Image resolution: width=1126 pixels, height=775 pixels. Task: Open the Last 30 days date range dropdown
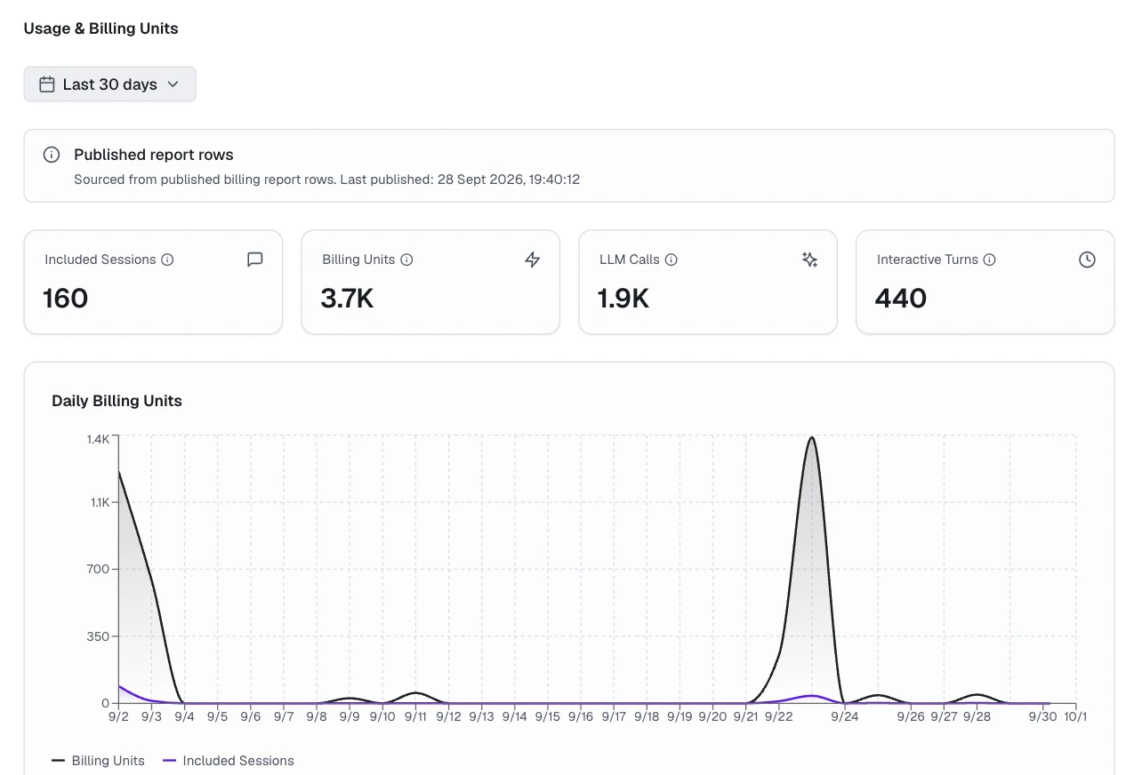coord(109,84)
